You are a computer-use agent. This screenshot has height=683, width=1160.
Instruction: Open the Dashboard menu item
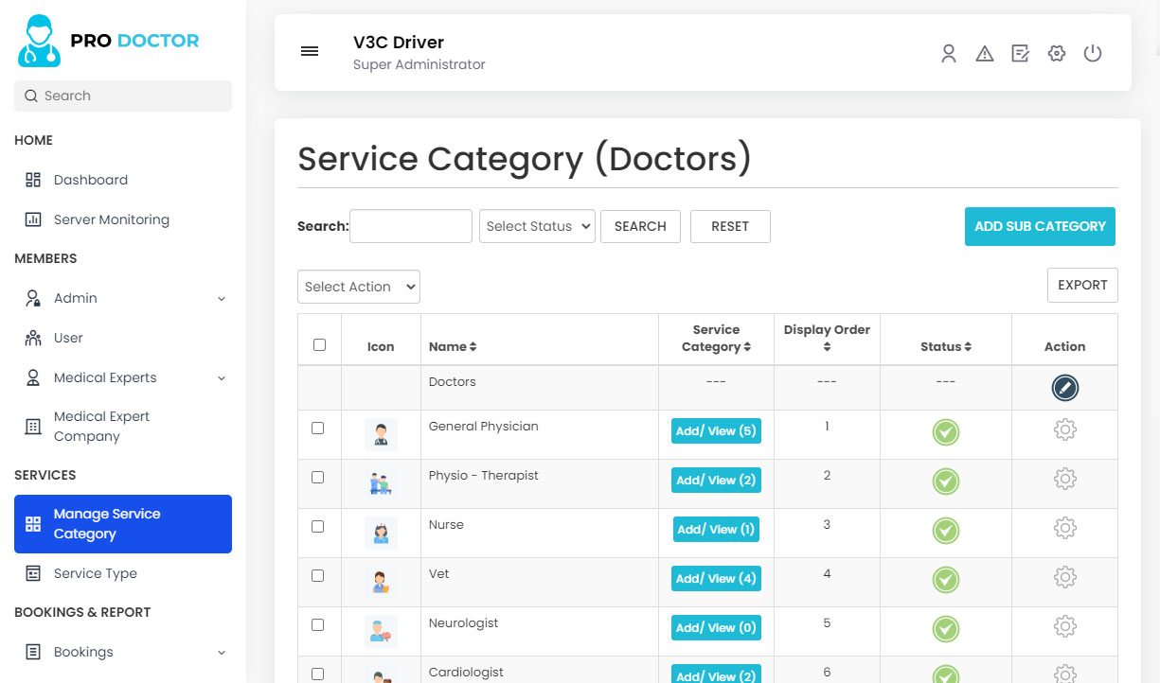point(90,180)
